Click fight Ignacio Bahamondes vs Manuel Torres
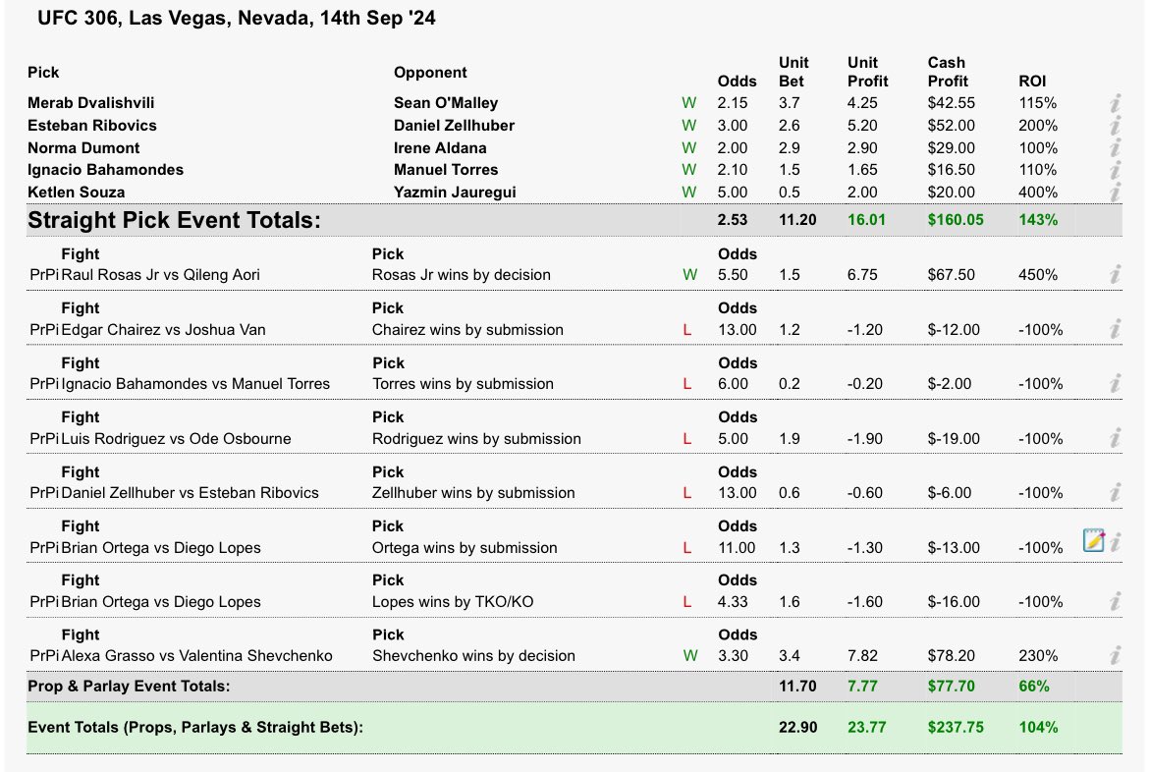This screenshot has height=772, width=1149. click(195, 384)
